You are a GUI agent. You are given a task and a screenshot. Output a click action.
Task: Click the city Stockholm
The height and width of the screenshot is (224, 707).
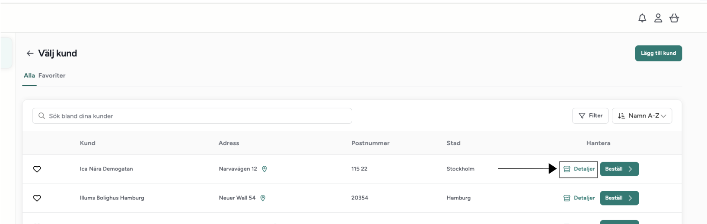460,169
